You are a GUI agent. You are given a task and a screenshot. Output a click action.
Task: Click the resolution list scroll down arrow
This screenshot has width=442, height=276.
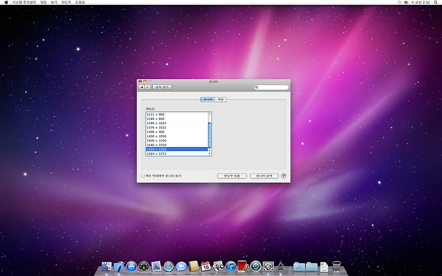pyautogui.click(x=209, y=153)
